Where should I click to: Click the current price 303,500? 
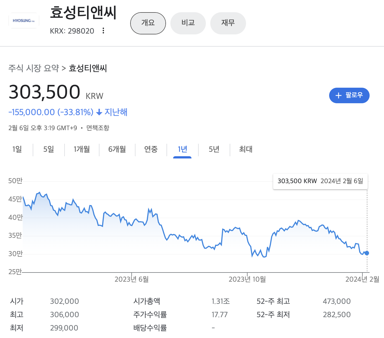tap(44, 92)
